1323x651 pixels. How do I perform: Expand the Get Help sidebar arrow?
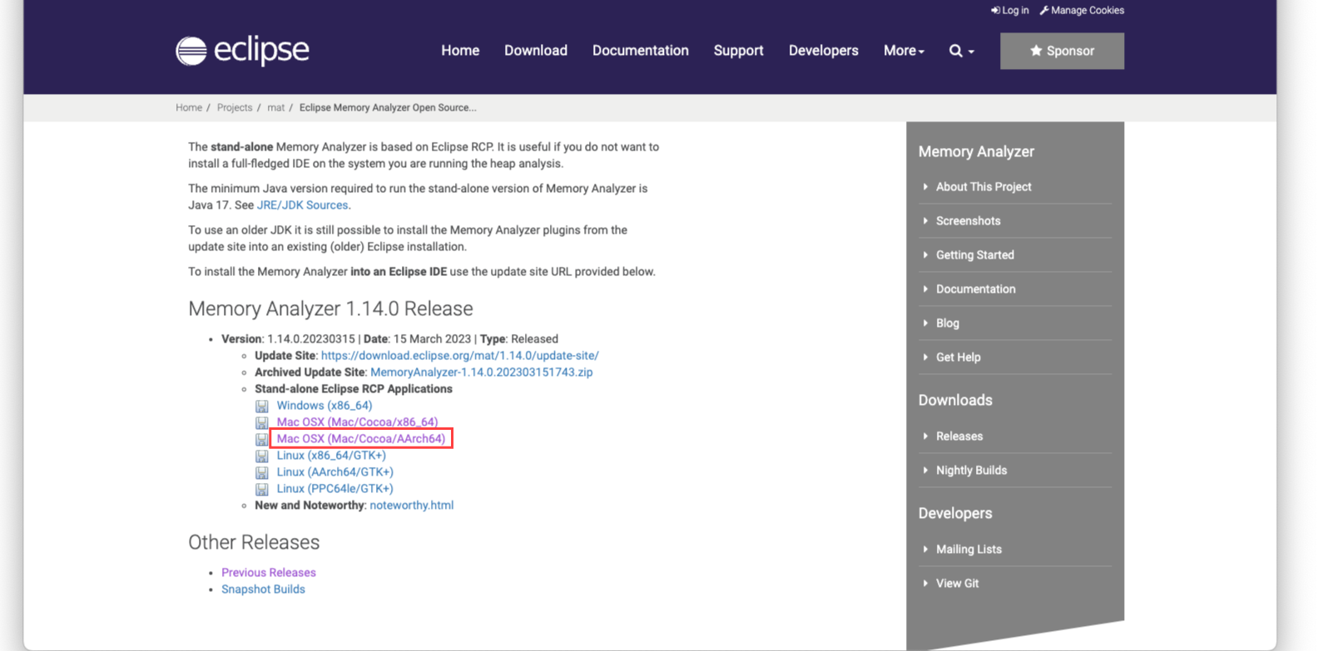coord(925,357)
